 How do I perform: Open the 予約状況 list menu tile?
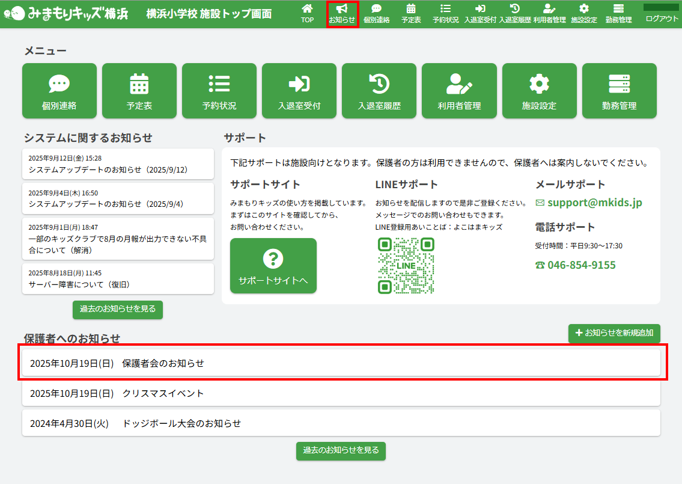tap(219, 91)
